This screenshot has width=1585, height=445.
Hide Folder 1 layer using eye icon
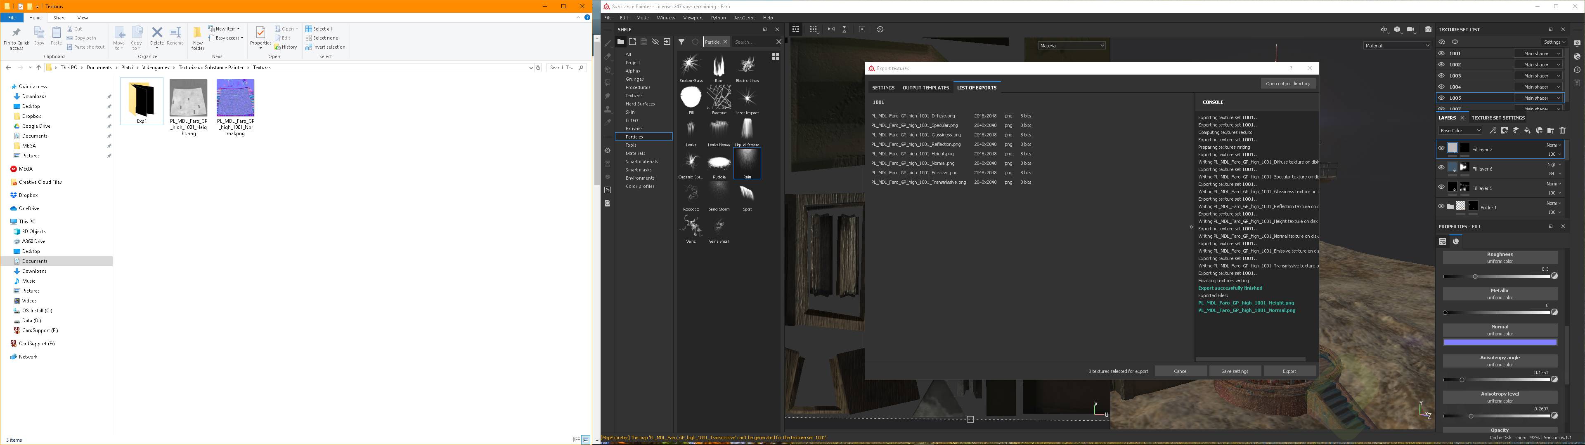1441,206
